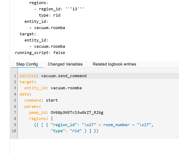Open the Related logbook entries tab
The image size is (179, 155).
coord(114,64)
